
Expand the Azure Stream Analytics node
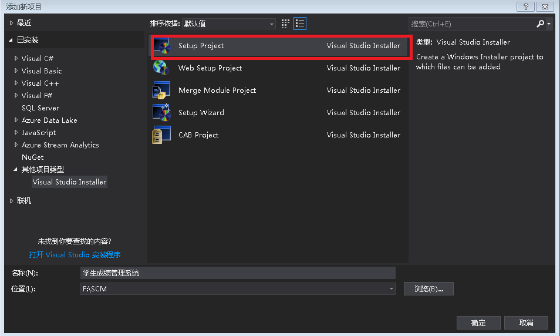[x=16, y=145]
